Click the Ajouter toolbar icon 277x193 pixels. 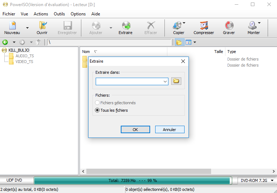[96, 26]
